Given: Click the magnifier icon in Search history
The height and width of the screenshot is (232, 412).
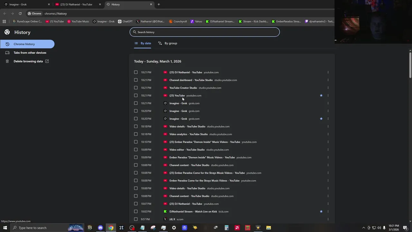Looking at the screenshot, I should [135, 32].
